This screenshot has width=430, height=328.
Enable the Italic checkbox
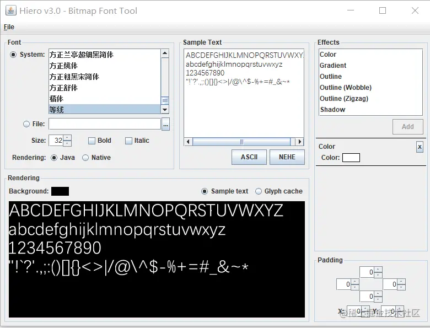pos(128,141)
